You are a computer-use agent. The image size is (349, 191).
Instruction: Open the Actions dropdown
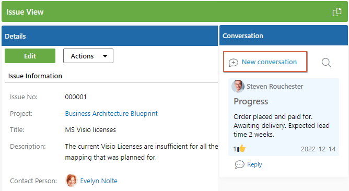(88, 56)
